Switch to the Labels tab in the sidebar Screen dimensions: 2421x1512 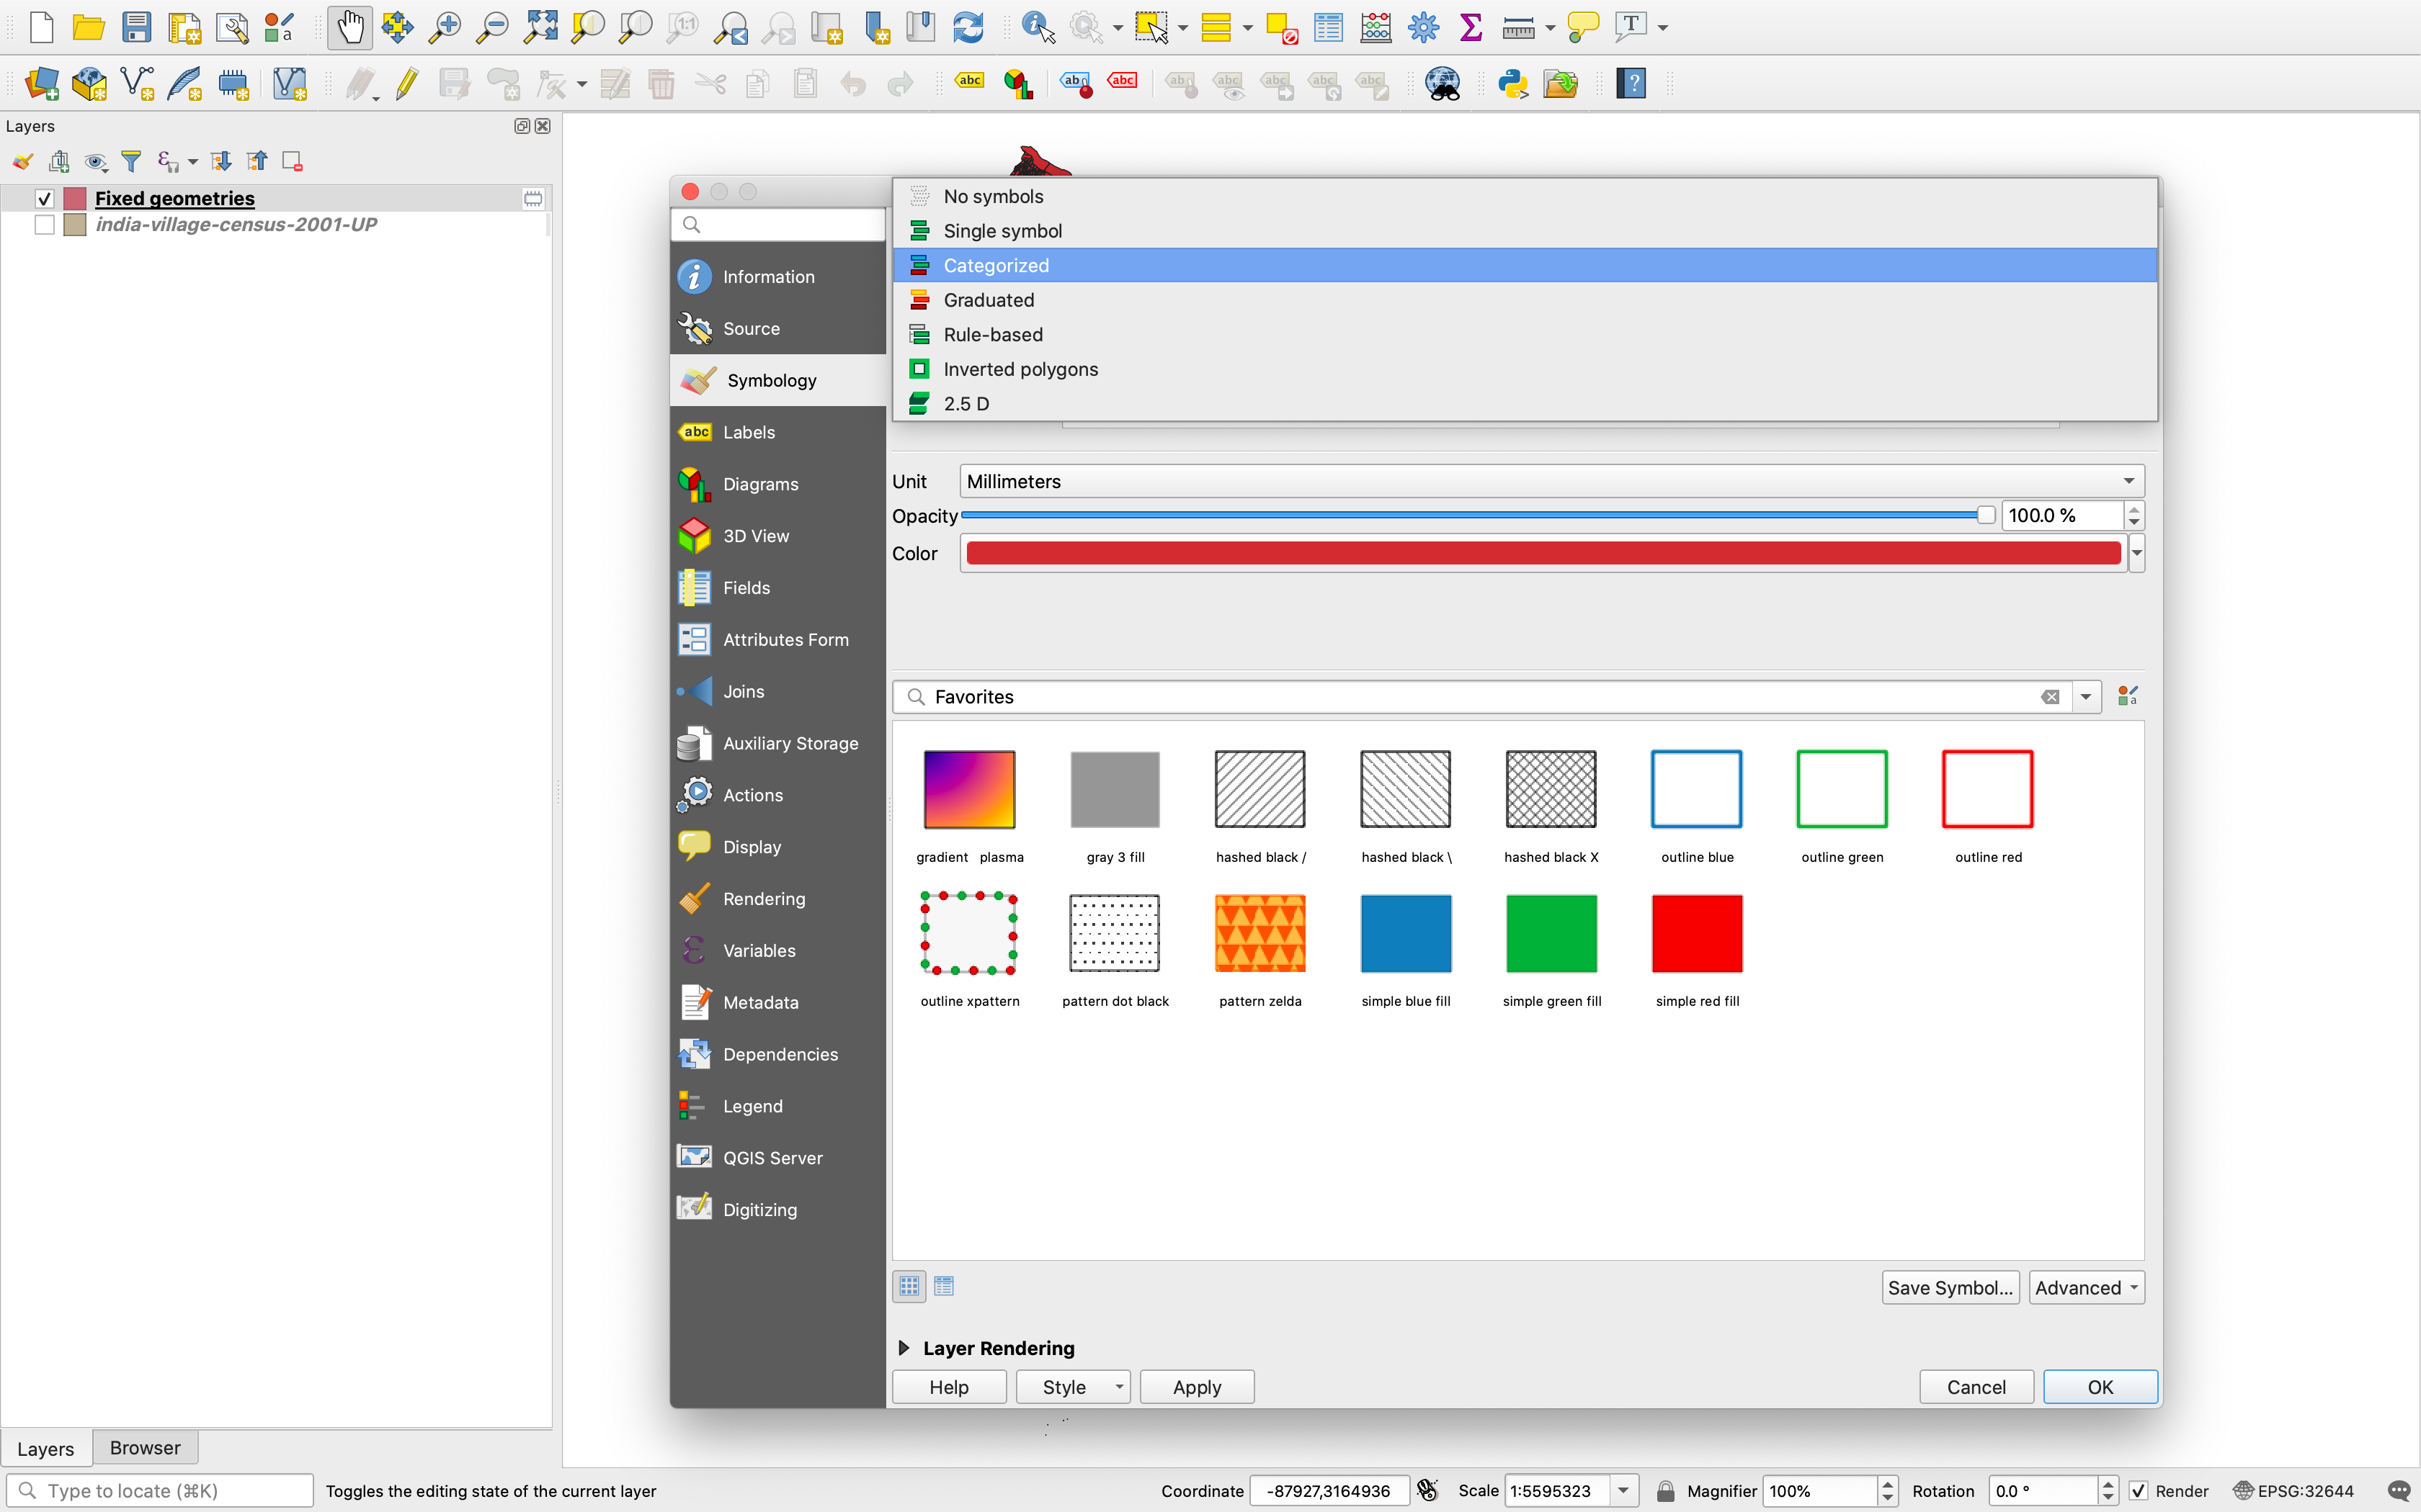[x=749, y=432]
